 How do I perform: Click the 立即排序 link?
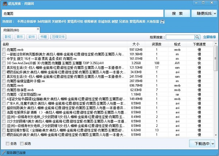pyautogui.click(x=210, y=37)
